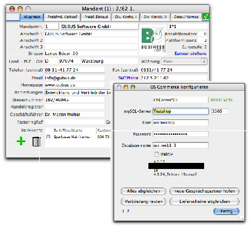The height and width of the screenshot is (235, 251).
Task: Click the Fertig button
Action: (226, 211)
